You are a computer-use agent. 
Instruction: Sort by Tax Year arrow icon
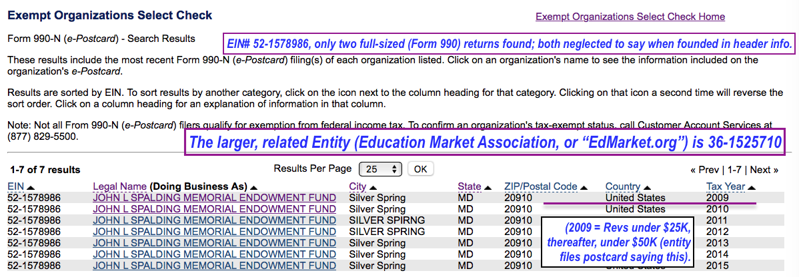tap(752, 187)
